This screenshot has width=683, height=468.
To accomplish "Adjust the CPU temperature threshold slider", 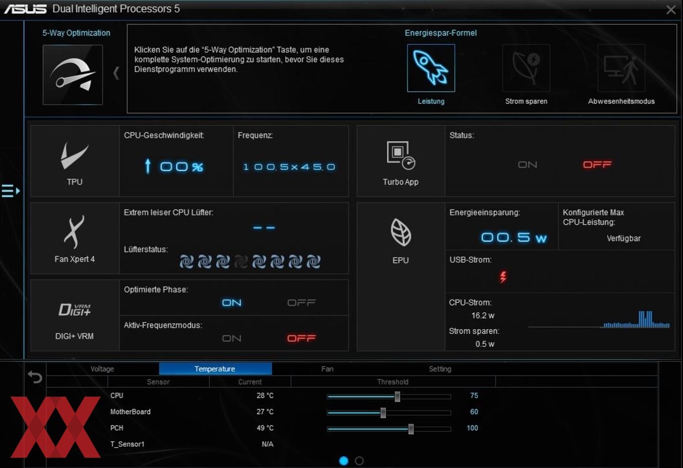I will pyautogui.click(x=397, y=397).
